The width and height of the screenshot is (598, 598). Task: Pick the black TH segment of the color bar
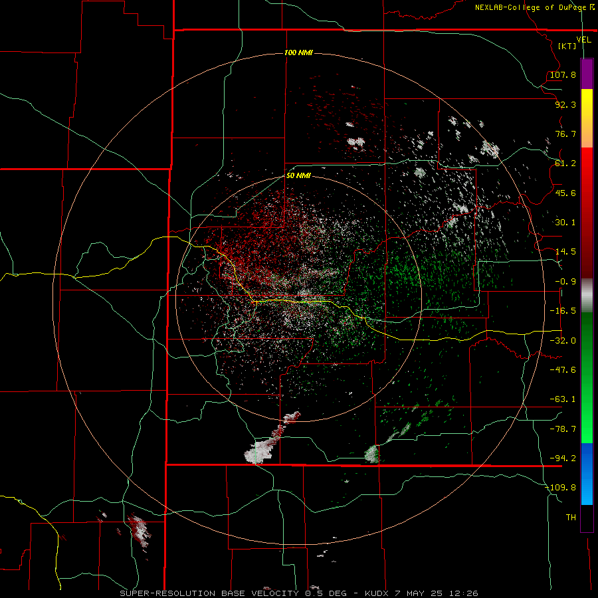pyautogui.click(x=587, y=518)
